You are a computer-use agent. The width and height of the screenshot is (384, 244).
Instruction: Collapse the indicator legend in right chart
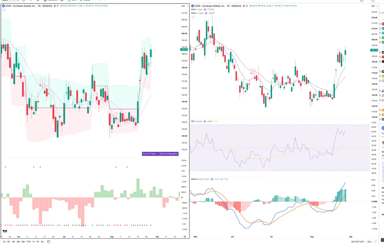pos(193,17)
